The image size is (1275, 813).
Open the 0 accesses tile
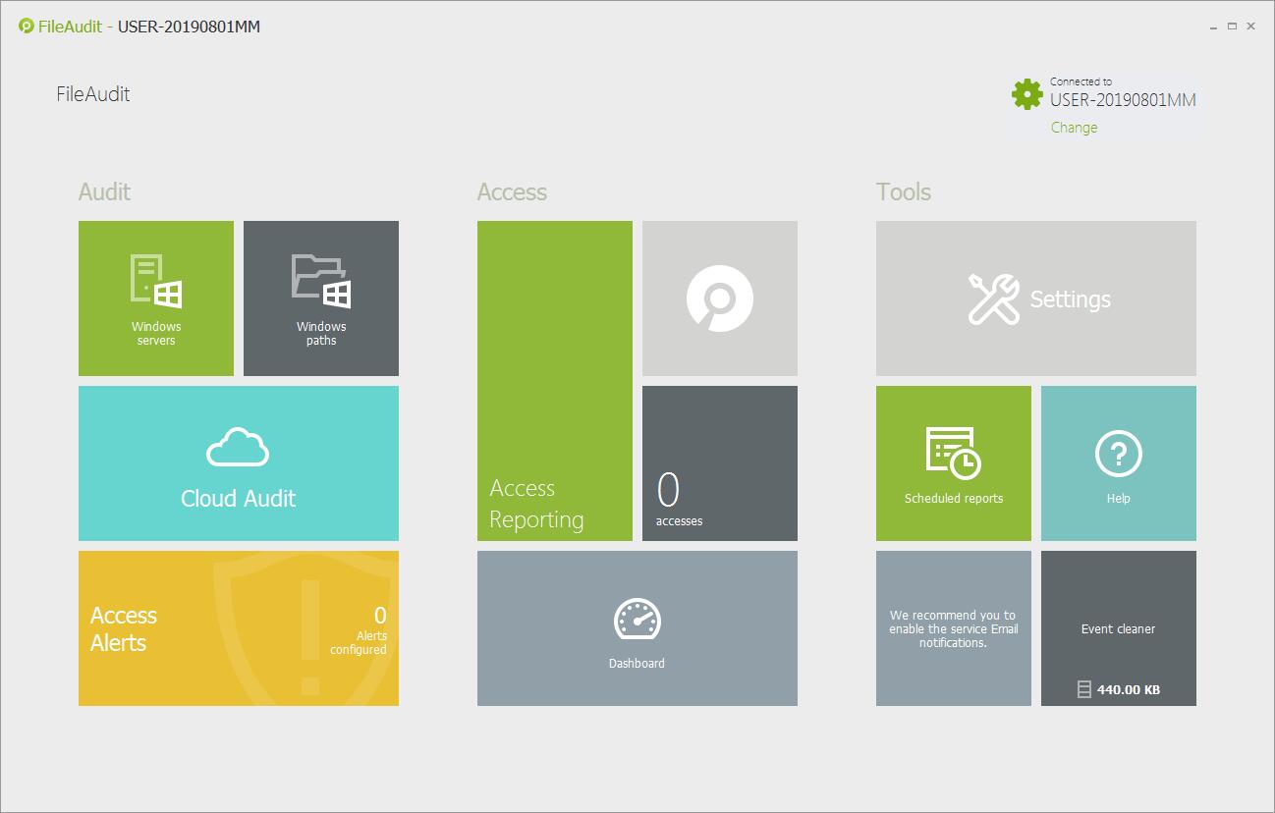pos(720,463)
